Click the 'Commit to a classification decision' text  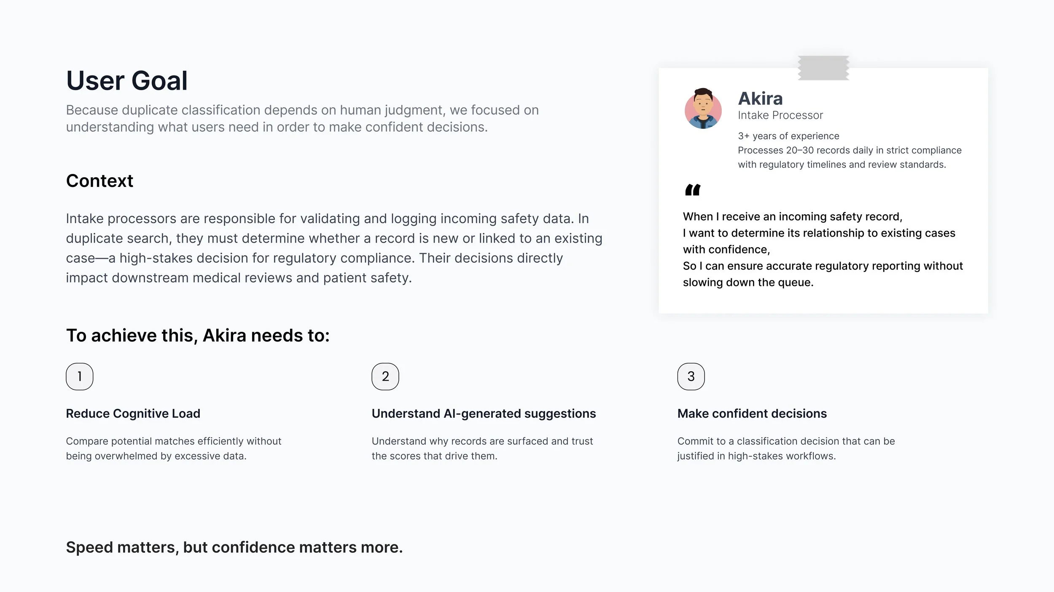pyautogui.click(x=786, y=448)
